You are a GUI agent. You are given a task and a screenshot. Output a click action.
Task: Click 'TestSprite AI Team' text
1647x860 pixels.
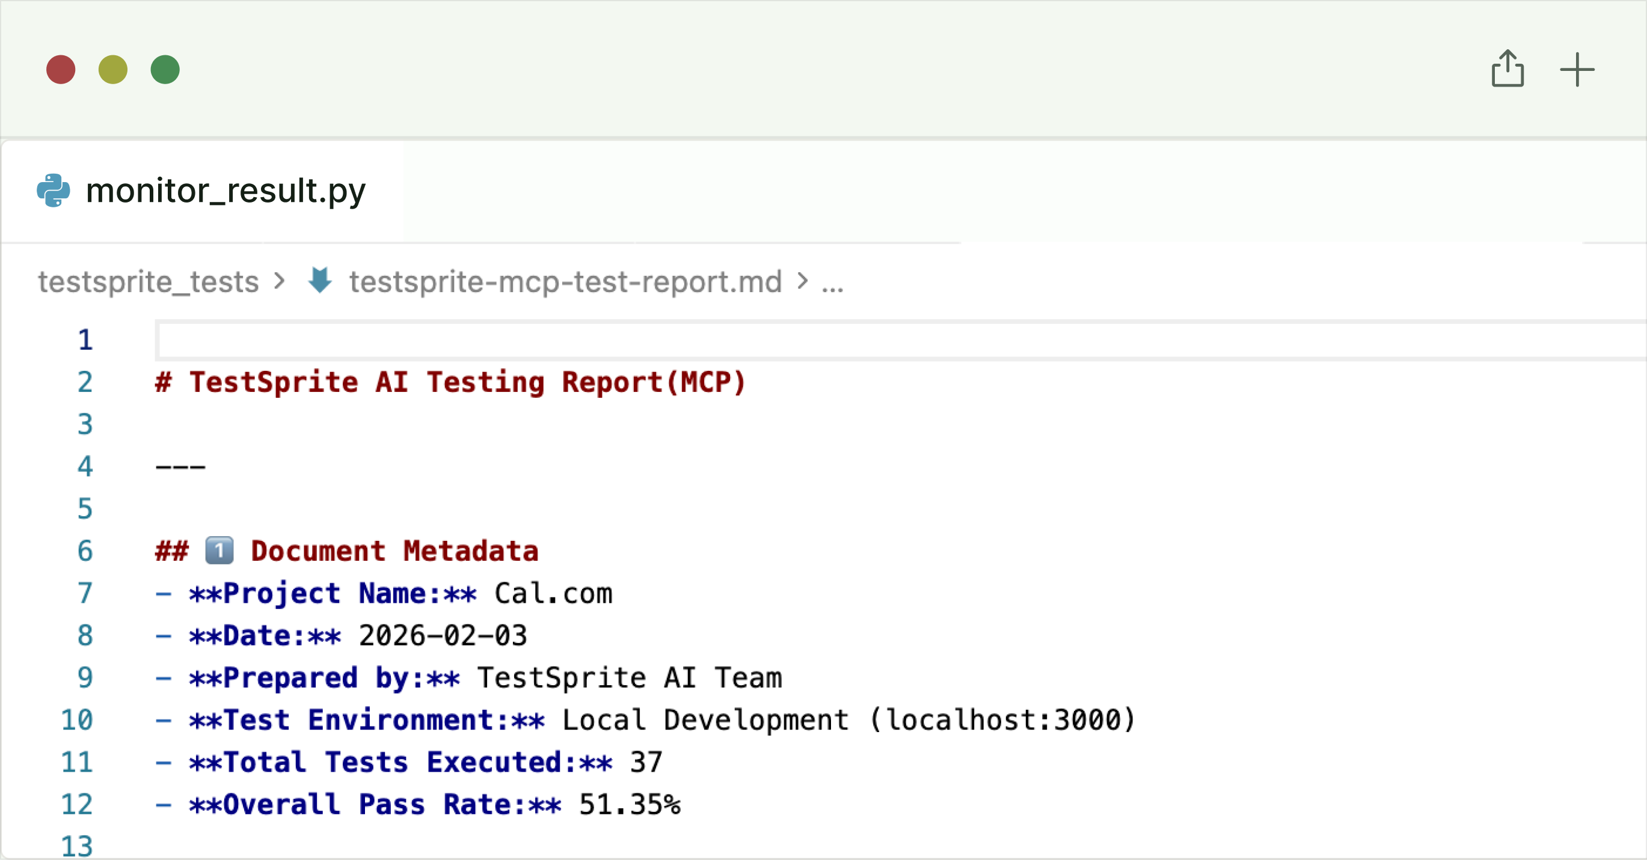[630, 677]
